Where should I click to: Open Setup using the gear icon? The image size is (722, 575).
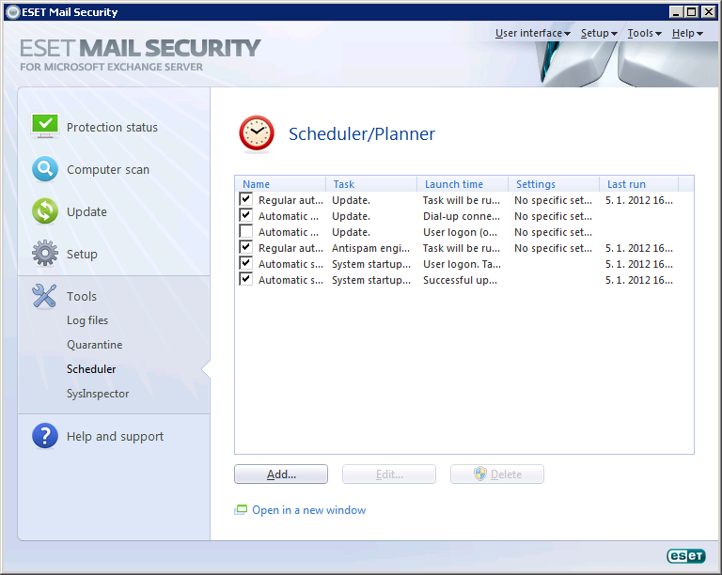pos(45,253)
